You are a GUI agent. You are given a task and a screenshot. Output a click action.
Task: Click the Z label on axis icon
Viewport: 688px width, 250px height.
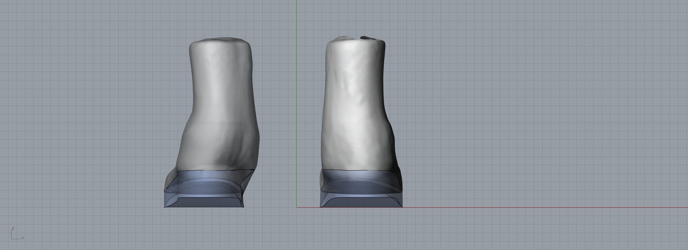13,228
